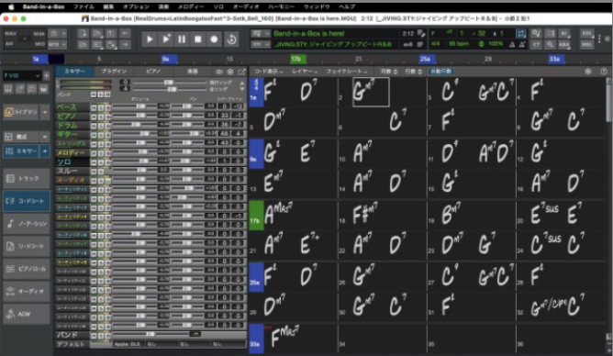Click the chord sheet help question icon

603,72
